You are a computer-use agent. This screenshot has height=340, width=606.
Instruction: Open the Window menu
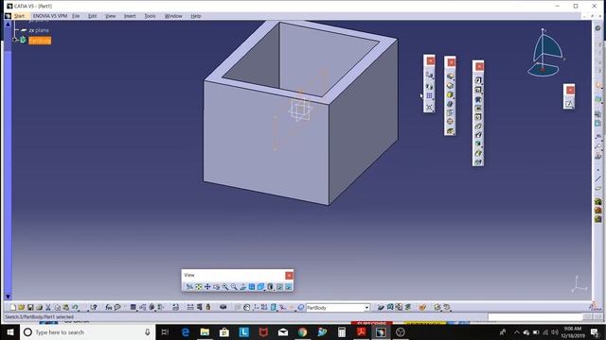[173, 16]
